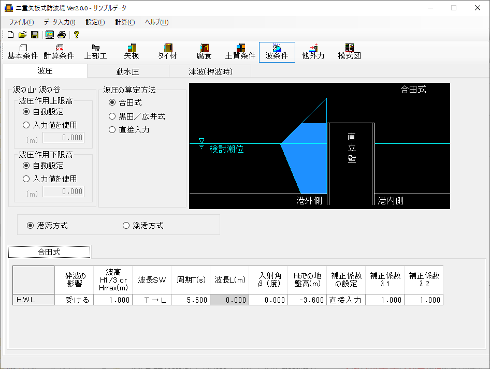This screenshot has height=369, width=490.
Task: Click the Save floppy disk icon
Action: click(34, 35)
